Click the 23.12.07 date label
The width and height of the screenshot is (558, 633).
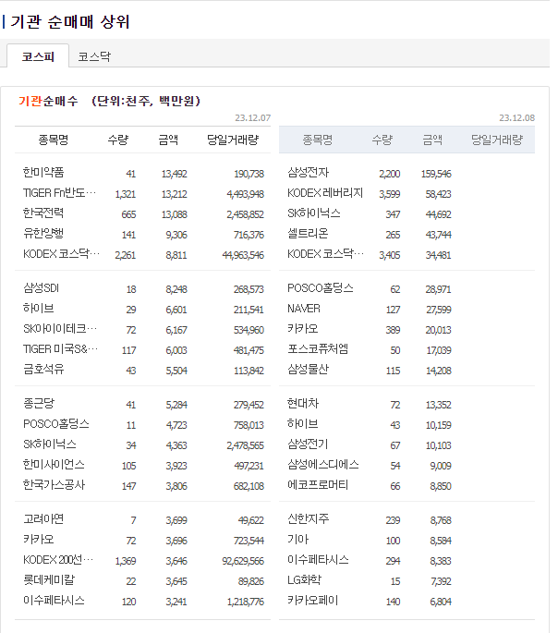coord(252,118)
